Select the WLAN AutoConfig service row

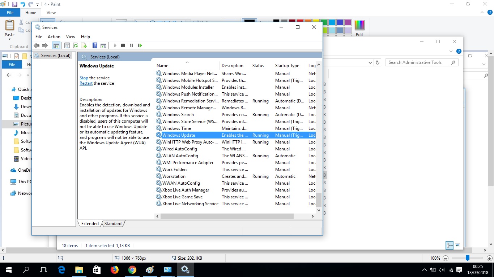[x=235, y=156]
